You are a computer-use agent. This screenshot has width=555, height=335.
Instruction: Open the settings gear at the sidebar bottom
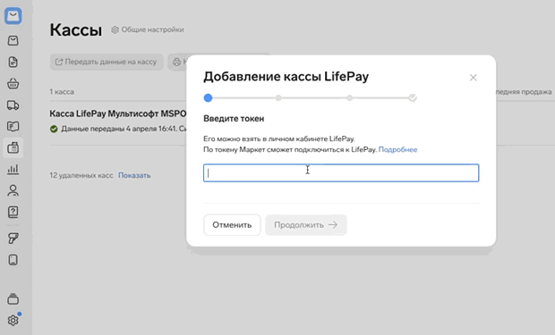tap(13, 320)
